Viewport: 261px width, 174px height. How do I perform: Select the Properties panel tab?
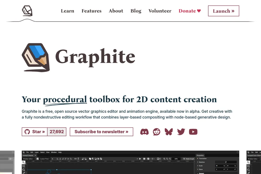[200, 155]
